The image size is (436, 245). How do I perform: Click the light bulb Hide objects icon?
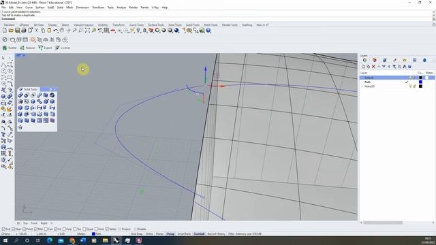[x=138, y=31]
